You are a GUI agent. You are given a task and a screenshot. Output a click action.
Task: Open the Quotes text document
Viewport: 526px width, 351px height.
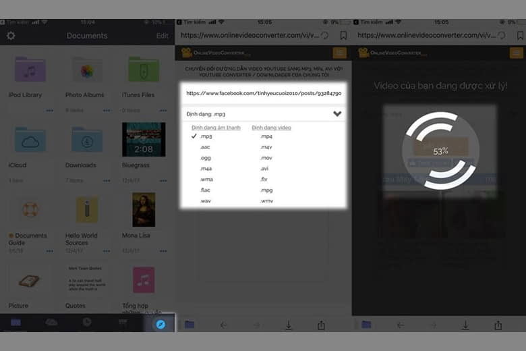tap(87, 279)
